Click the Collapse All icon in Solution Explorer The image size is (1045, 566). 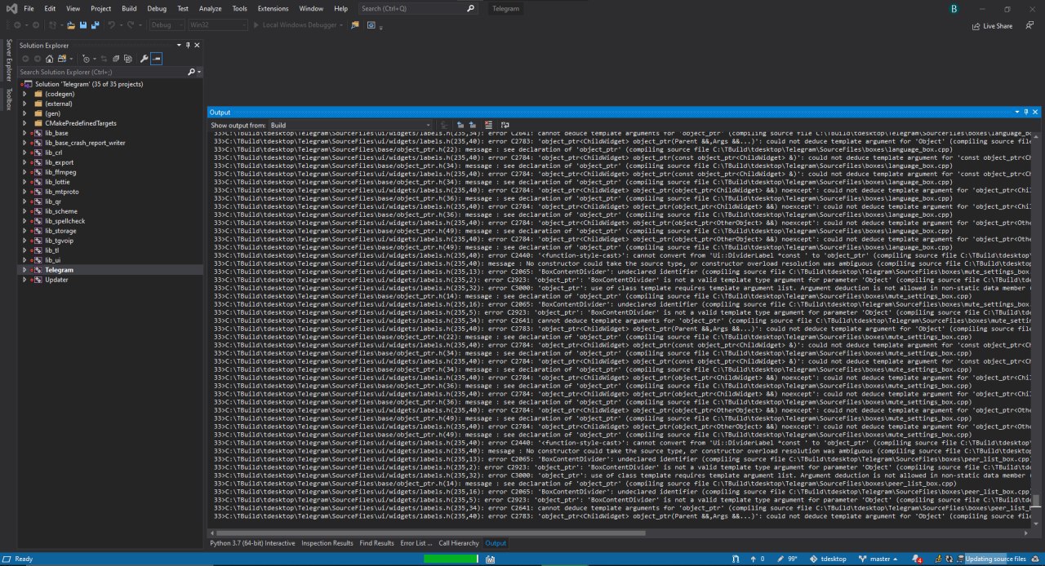[x=115, y=59]
